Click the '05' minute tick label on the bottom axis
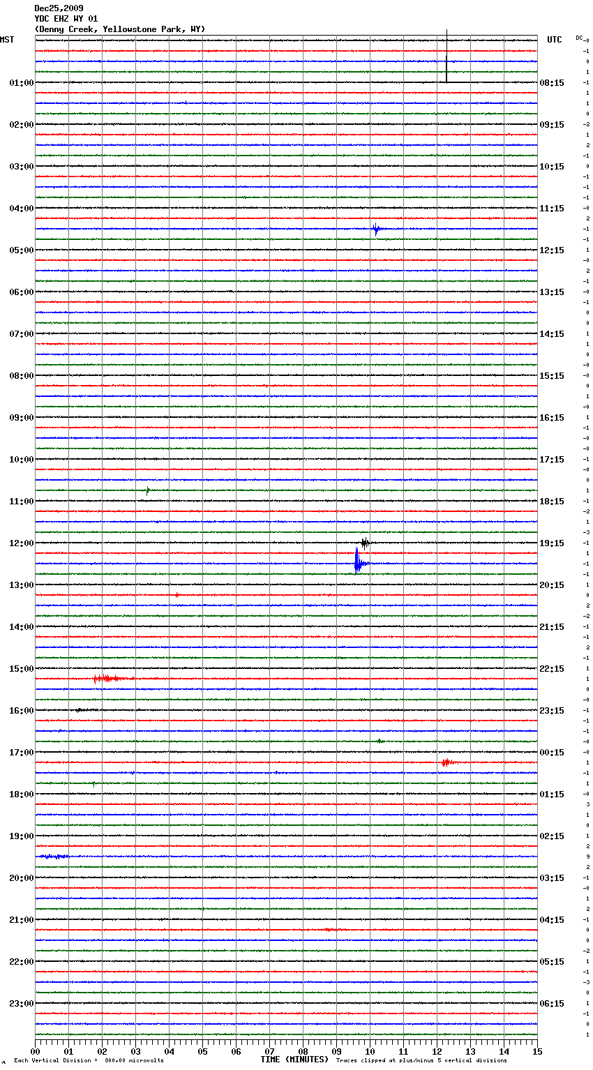This screenshot has width=593, height=1070. (203, 1051)
